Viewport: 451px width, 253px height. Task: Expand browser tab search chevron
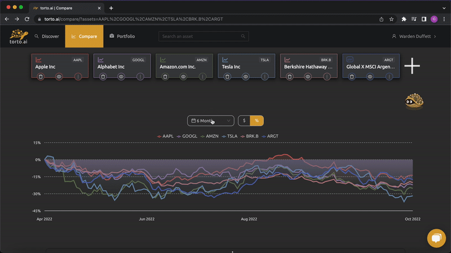click(444, 8)
